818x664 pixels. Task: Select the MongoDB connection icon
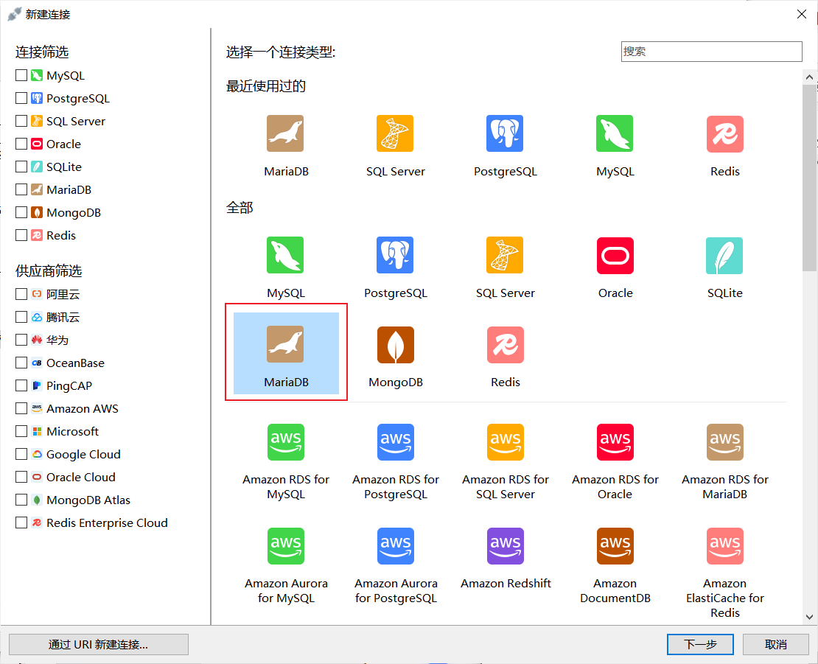click(x=395, y=344)
